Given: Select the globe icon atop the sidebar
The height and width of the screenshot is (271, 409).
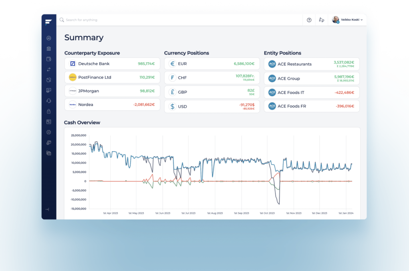Looking at the screenshot, I should tap(48, 38).
